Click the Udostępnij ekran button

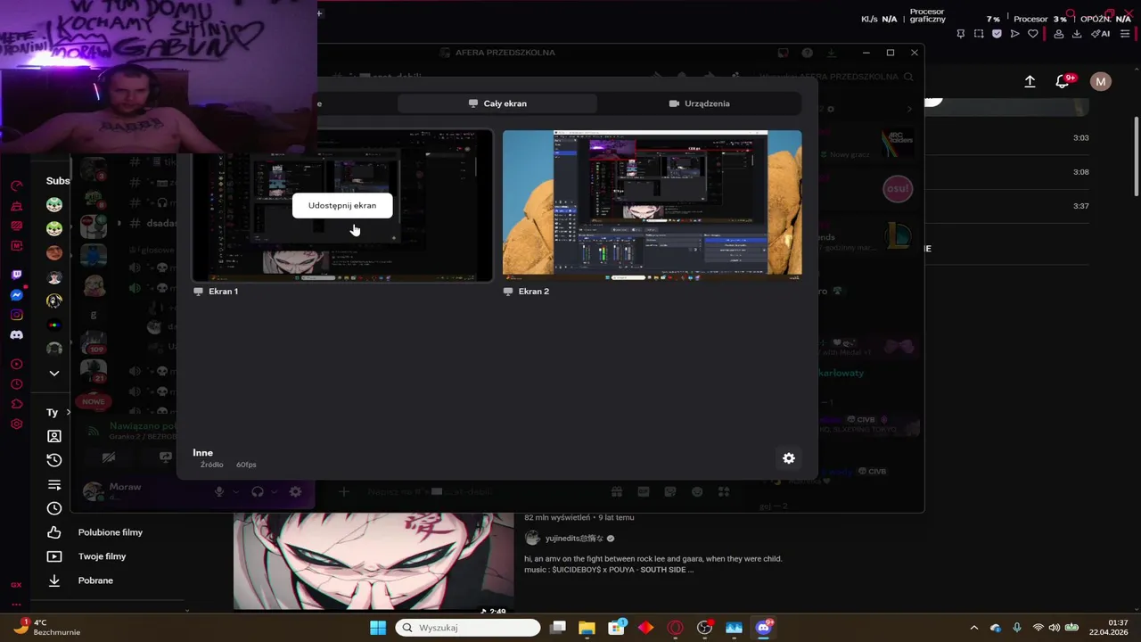[x=342, y=205]
